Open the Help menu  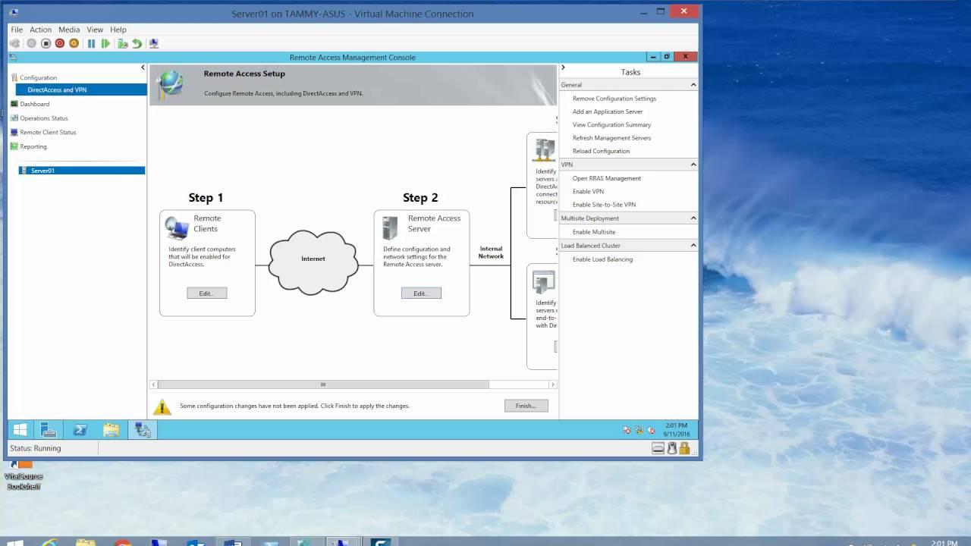118,30
